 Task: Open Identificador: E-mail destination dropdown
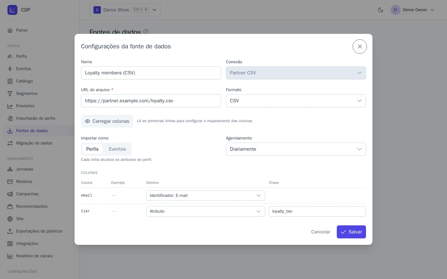[x=205, y=196]
